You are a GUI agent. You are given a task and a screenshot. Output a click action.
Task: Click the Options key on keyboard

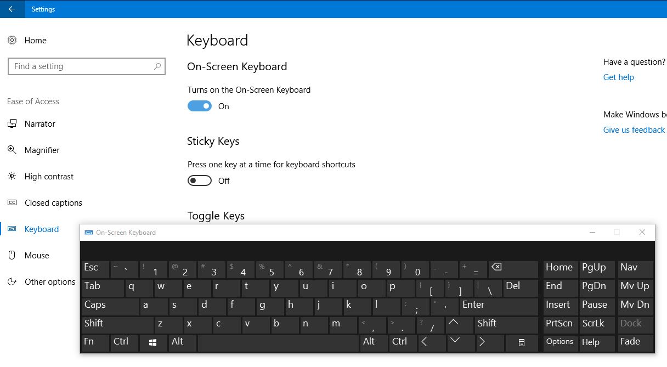click(561, 343)
